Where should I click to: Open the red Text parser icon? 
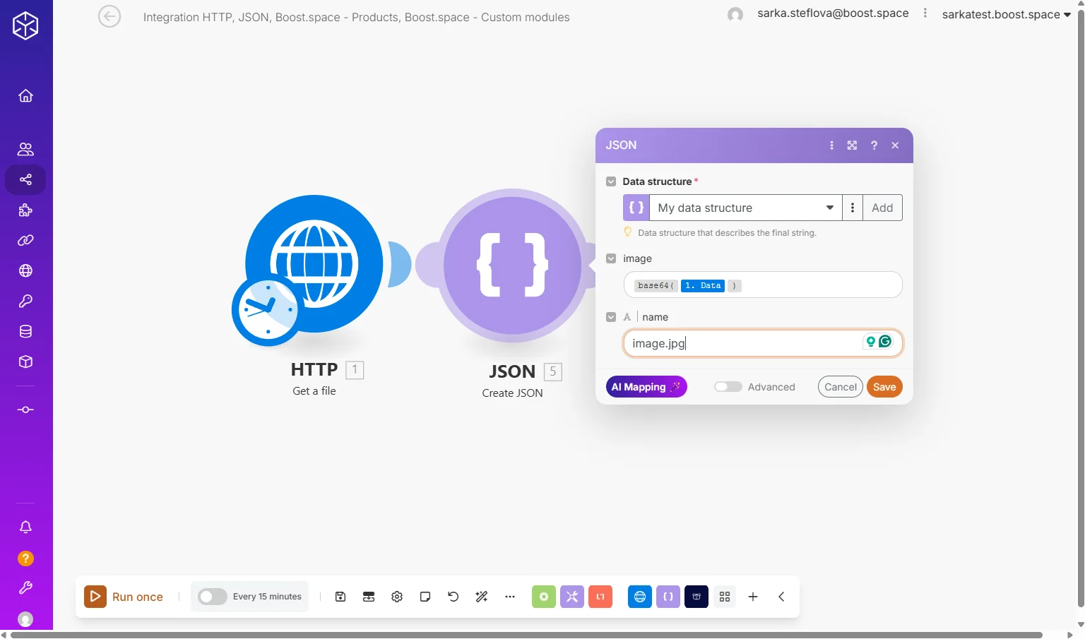pyautogui.click(x=600, y=597)
